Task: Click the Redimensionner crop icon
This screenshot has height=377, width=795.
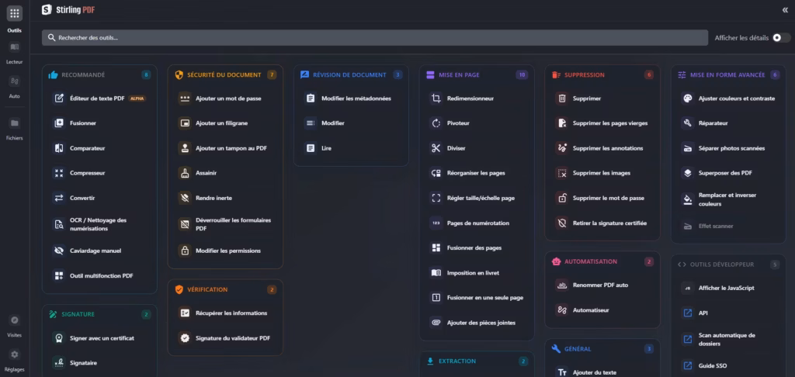Action: point(436,99)
